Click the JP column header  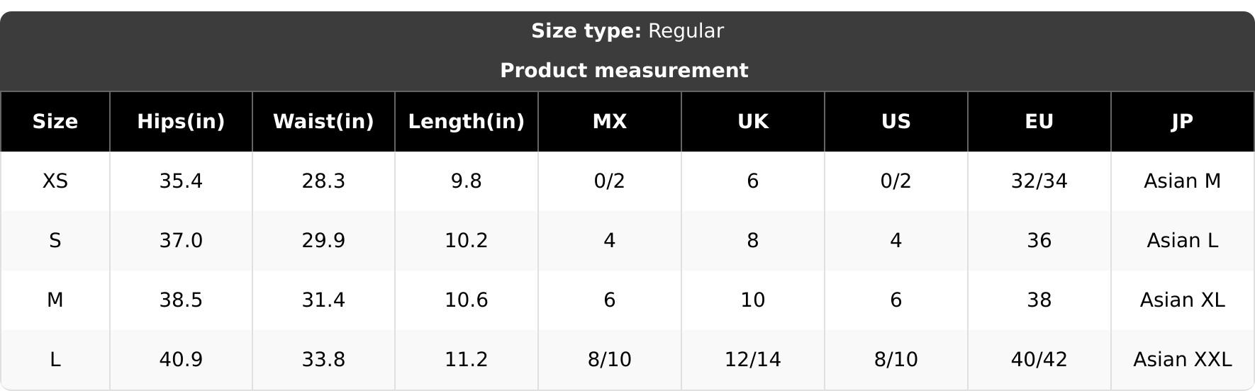coord(1183,122)
